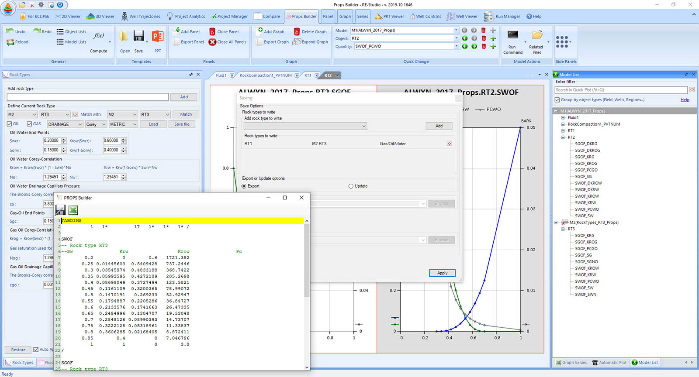Open Side Panels dots icon
This screenshot has width=699, height=377.
click(x=562, y=42)
